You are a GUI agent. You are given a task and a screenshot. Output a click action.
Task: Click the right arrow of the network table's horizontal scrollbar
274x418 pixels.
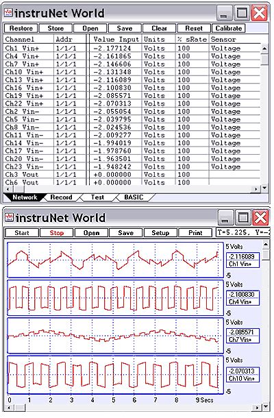point(256,189)
